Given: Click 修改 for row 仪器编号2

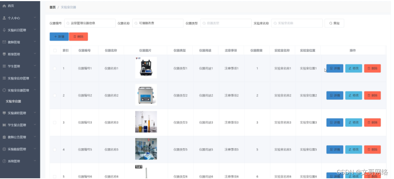Looking at the screenshot, I should tap(354, 95).
